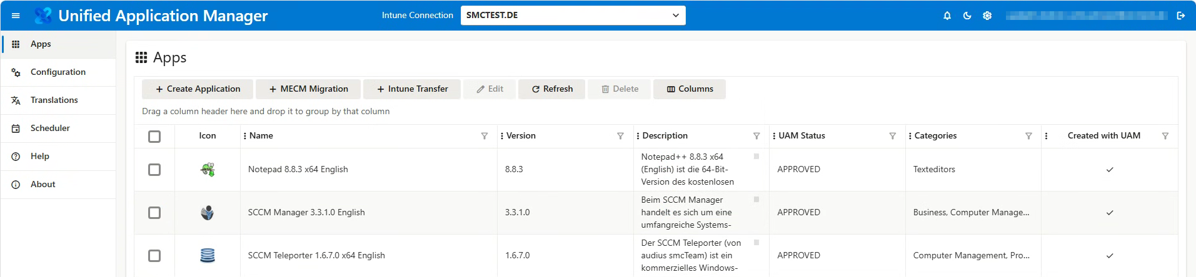The image size is (1196, 277).
Task: Open Help in the sidebar
Action: (x=58, y=157)
